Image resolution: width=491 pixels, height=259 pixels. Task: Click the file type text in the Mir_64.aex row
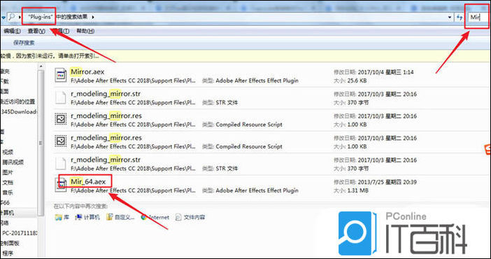point(257,190)
